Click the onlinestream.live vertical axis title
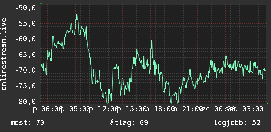Viewport: 271px width, 132px height. click(4, 54)
